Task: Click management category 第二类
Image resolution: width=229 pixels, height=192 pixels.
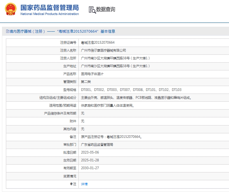Action: 86,82
